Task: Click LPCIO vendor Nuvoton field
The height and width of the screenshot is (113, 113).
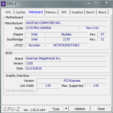Action: (35, 45)
